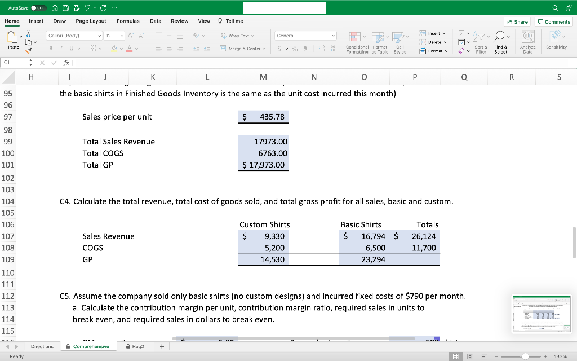Screen dimensions: 577x361
Task: Switch to the Data ribbon tab
Action: click(156, 21)
